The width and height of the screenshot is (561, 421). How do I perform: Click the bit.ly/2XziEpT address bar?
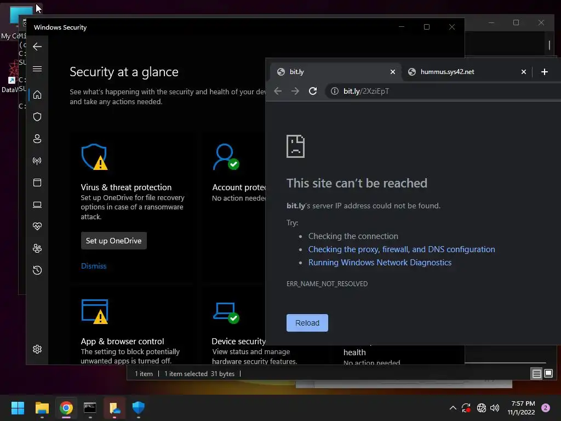coord(444,92)
